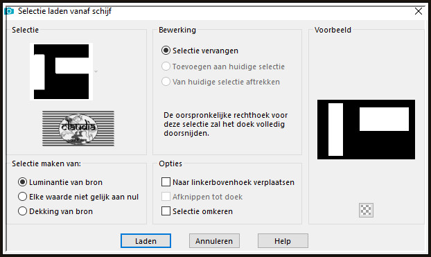Open Help for this dialog

283,241
